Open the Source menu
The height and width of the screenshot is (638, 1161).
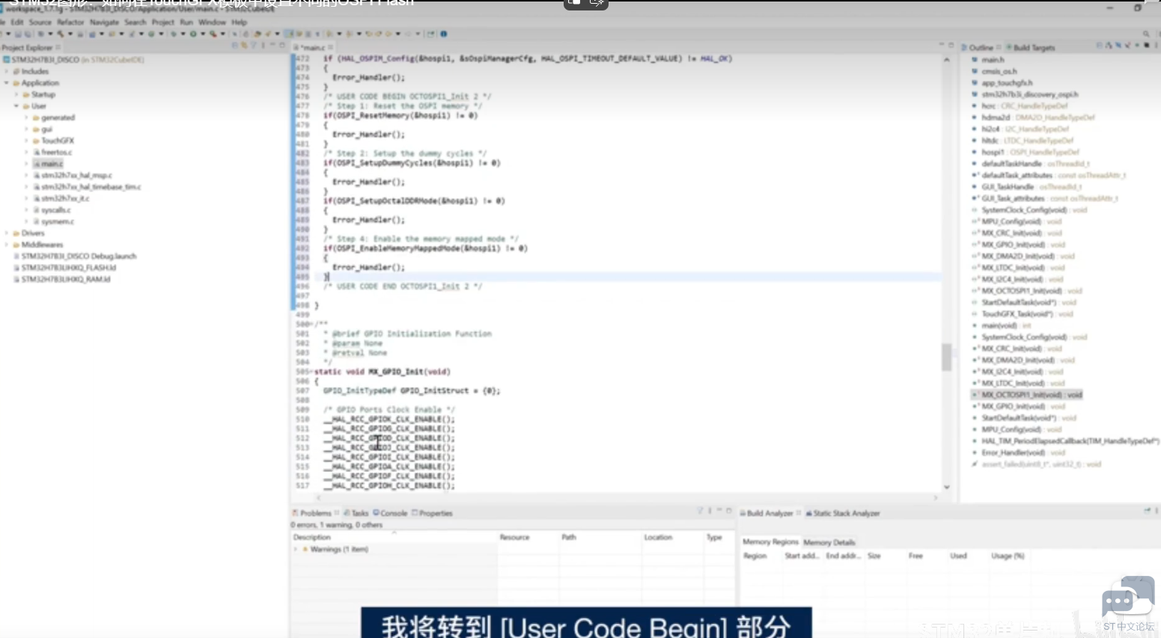(x=40, y=22)
